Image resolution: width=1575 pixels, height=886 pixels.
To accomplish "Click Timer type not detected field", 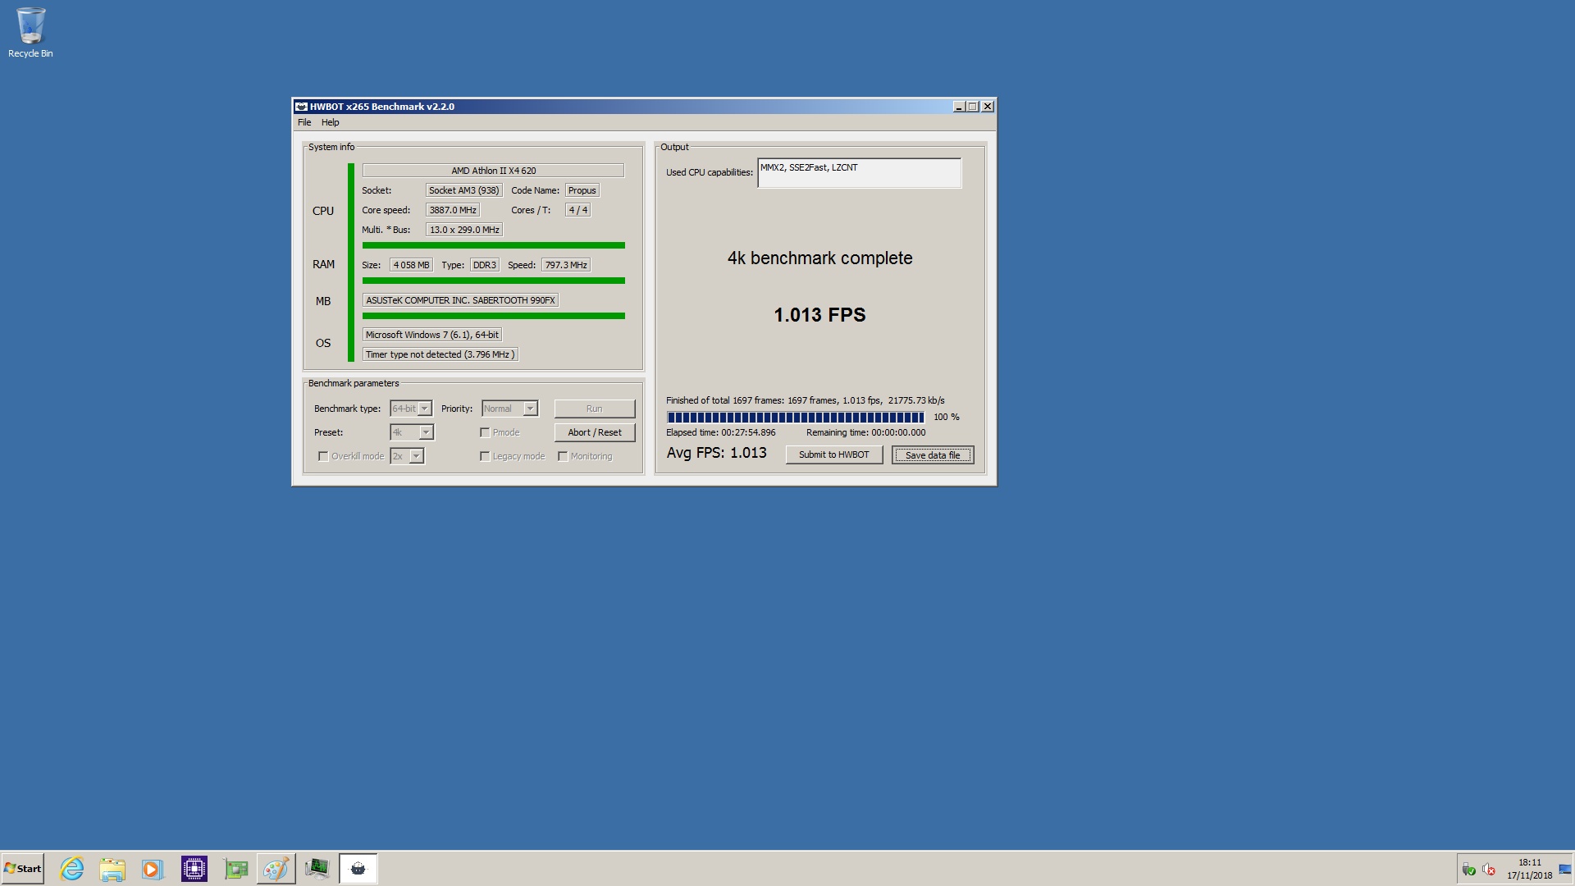I will pos(441,354).
